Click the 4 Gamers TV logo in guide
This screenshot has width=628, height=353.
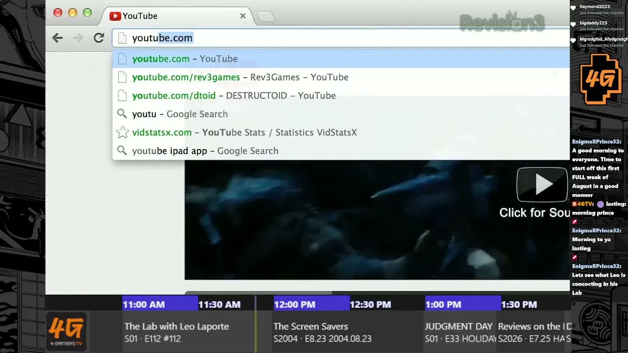(x=66, y=332)
